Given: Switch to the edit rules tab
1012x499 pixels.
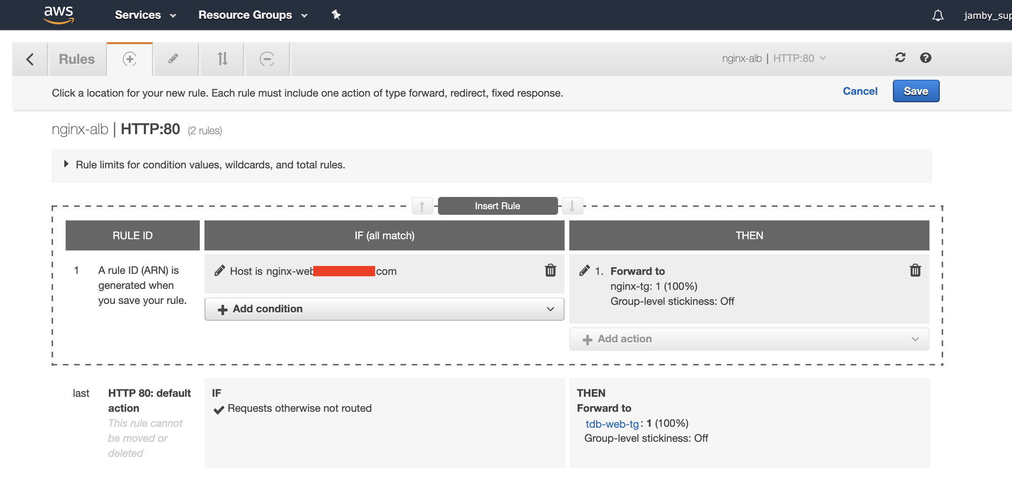Looking at the screenshot, I should [x=174, y=59].
